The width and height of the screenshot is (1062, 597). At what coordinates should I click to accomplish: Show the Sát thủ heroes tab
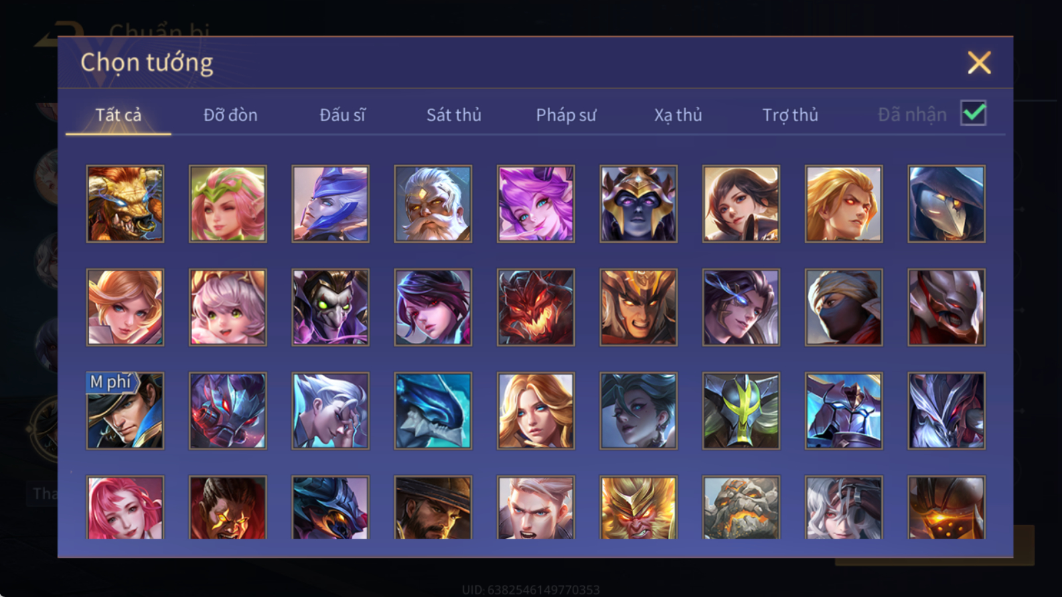(x=454, y=115)
